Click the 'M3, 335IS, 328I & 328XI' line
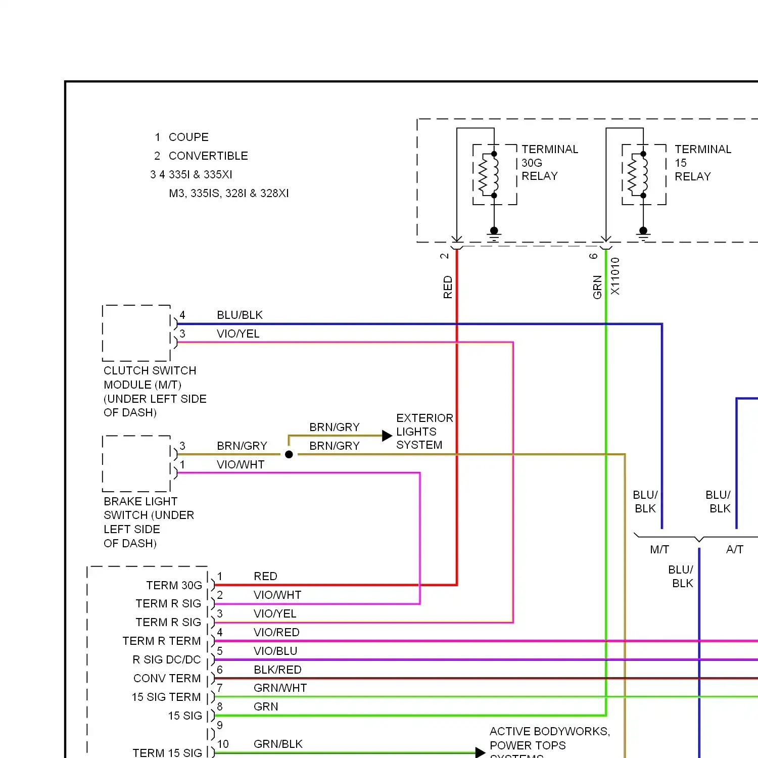This screenshot has height=758, width=758. 229,193
